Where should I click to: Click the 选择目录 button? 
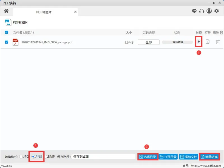(x=148, y=157)
